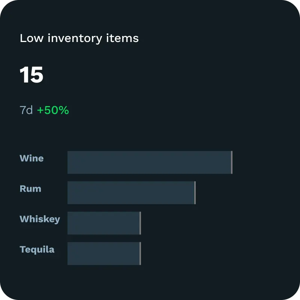Click the Rum inventory bar
The image size is (300, 300).
click(x=131, y=193)
